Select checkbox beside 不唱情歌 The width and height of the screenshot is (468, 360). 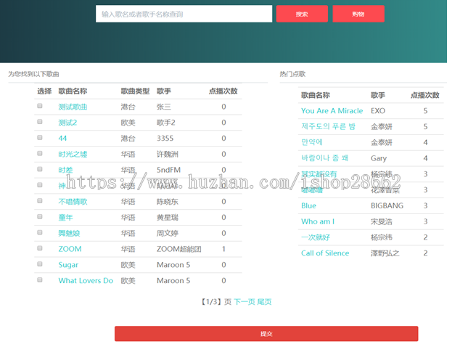point(40,201)
